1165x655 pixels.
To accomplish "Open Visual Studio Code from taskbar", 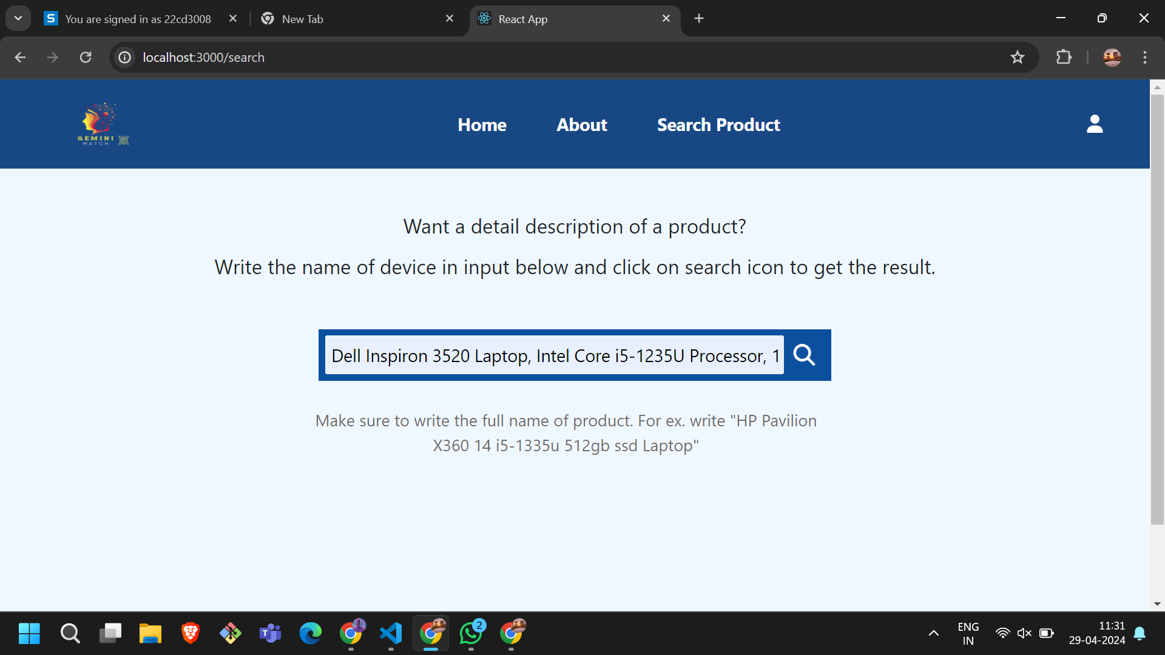I will click(x=391, y=634).
